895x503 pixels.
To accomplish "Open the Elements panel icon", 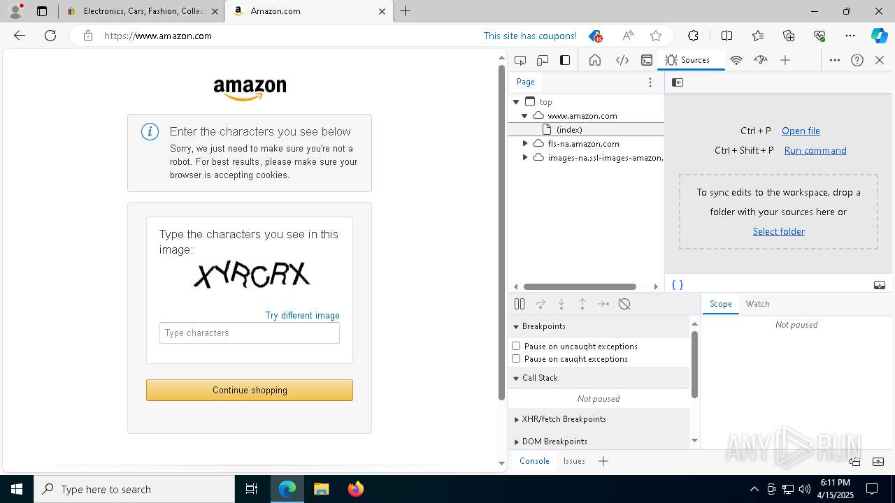I will [x=622, y=60].
